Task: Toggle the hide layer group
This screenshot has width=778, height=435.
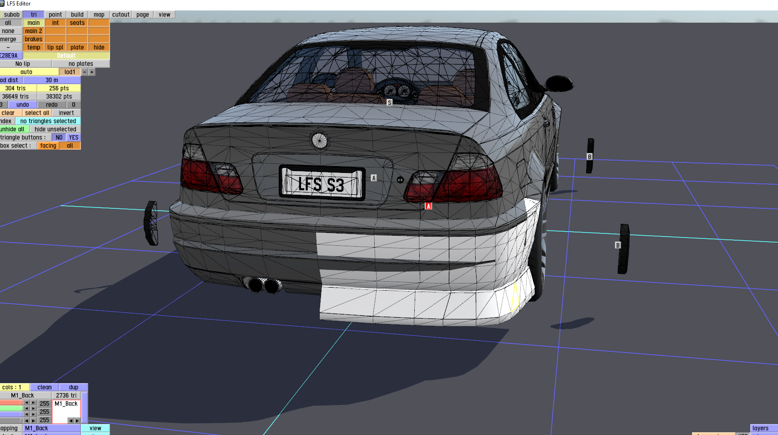Action: [99, 47]
